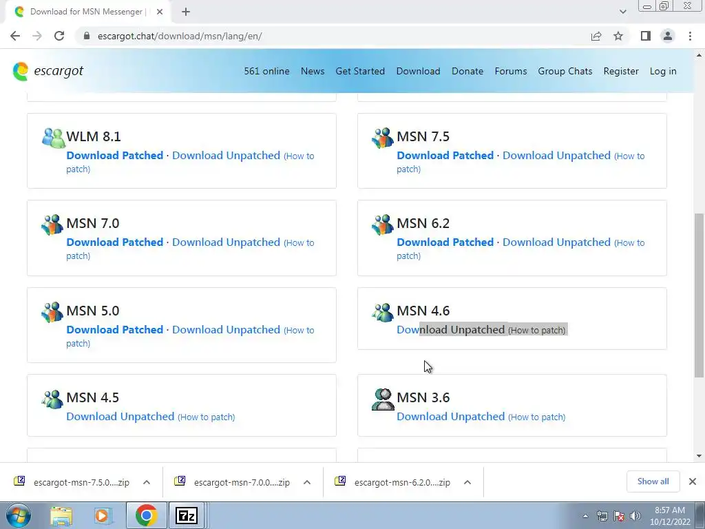The width and height of the screenshot is (705, 529).
Task: Download Unpatched MSN 4.5
Action: [120, 417]
